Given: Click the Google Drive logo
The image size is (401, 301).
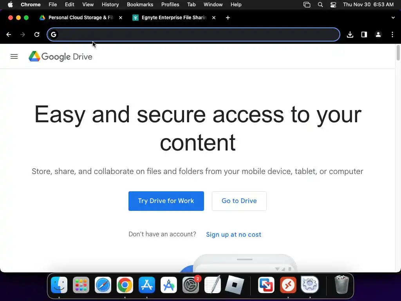Looking at the screenshot, I should point(60,56).
